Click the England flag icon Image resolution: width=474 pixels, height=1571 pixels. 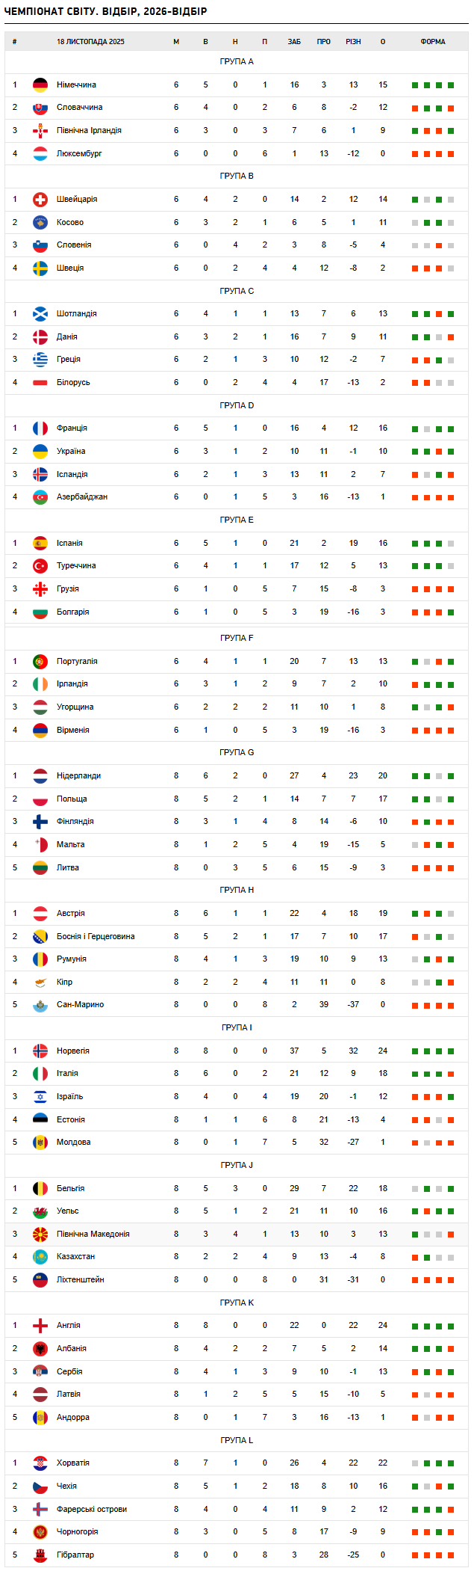(x=40, y=1326)
